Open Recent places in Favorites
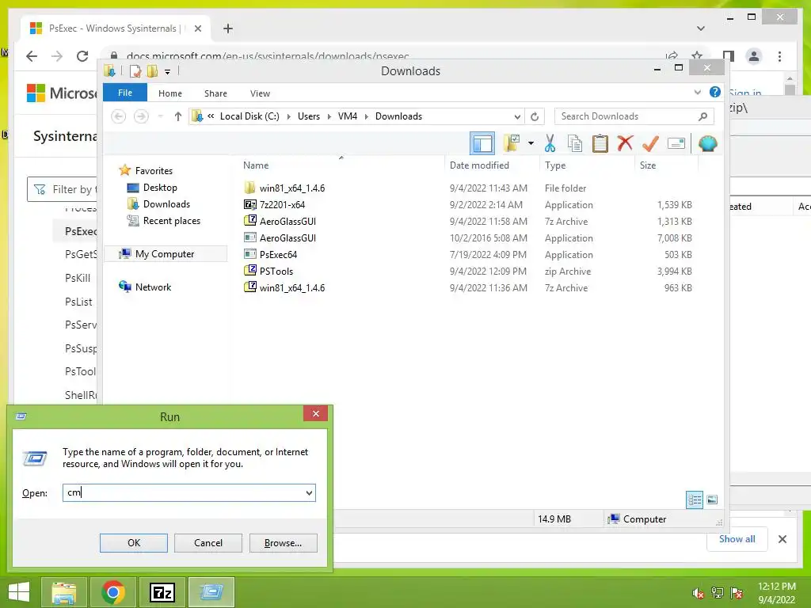Viewport: 811px width, 608px height. pyautogui.click(x=172, y=221)
